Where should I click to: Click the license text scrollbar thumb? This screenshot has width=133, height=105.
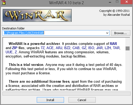click(127, 48)
